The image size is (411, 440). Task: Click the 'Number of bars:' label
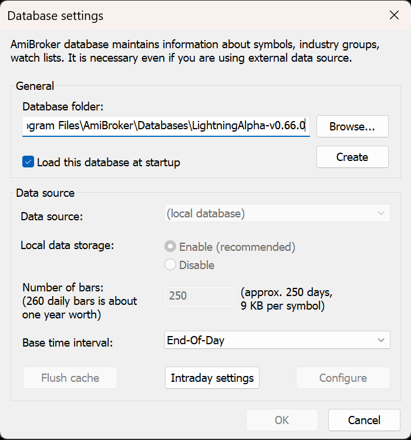(x=63, y=288)
